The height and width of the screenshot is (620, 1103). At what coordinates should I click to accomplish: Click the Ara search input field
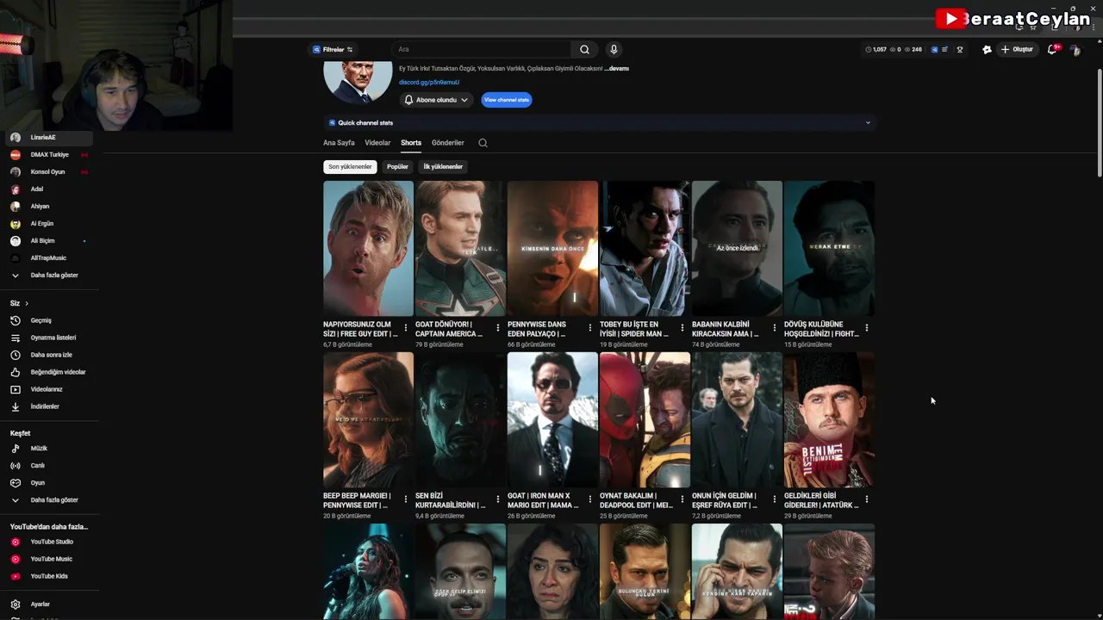[483, 49]
